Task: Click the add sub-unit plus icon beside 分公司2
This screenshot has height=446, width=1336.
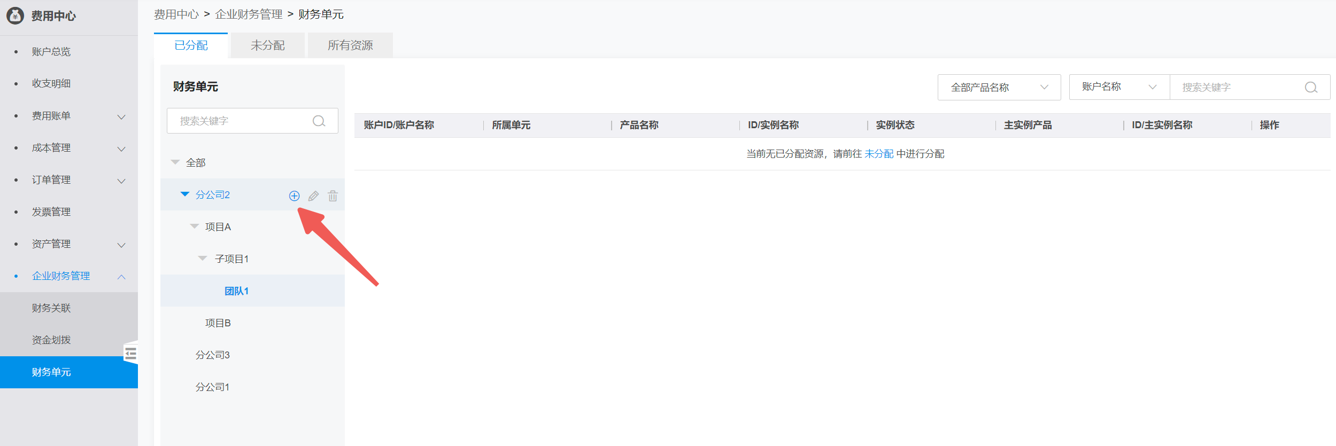Action: point(294,195)
